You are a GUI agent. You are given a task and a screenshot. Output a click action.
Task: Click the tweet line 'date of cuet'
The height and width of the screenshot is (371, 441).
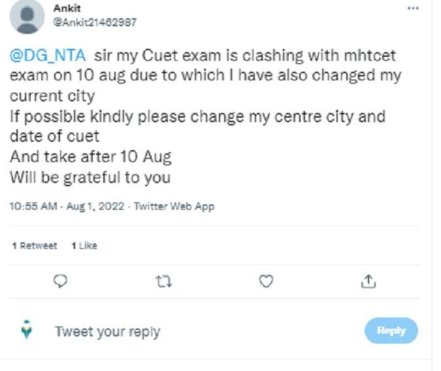point(54,137)
